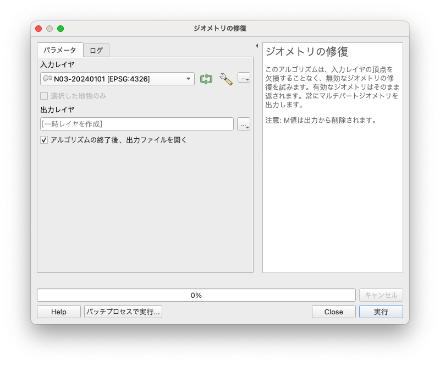Viewport: 440px width, 365px height.
Task: Click the progress bar showing 0%
Action: [x=196, y=295]
